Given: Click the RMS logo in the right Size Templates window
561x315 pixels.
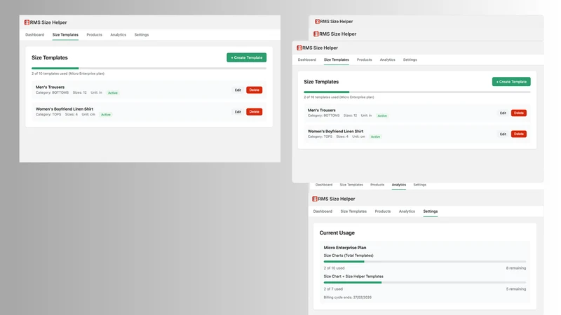Looking at the screenshot, I should (x=299, y=48).
